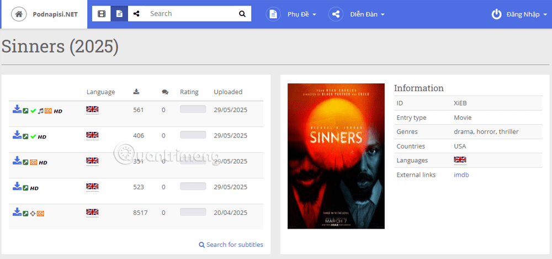Download the subtitle with 8517 downloads
Screen dimensions: 552x259
pyautogui.click(x=17, y=212)
